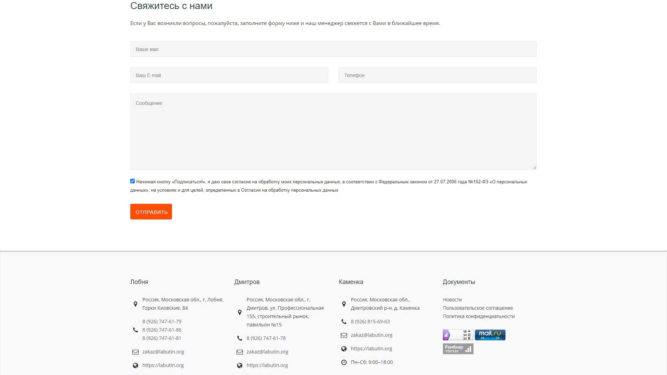667x375 pixels.
Task: Click the map pin icon in Лобня column
Action: point(135,304)
